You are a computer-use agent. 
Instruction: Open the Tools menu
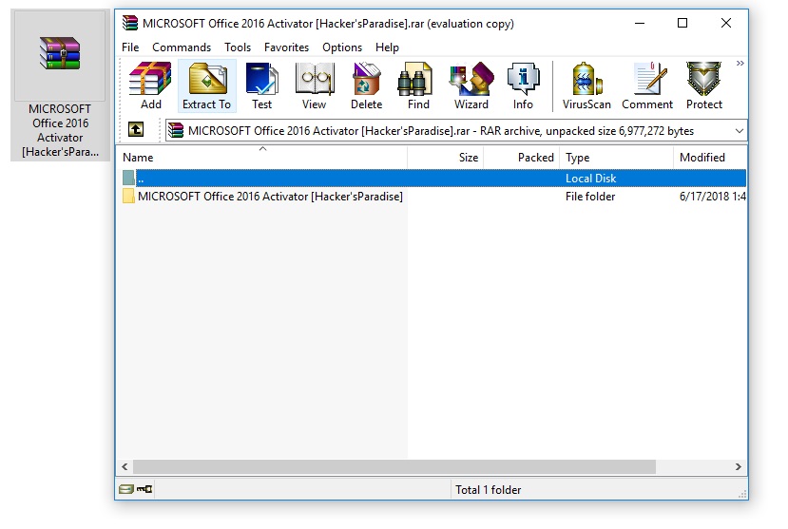pos(238,47)
